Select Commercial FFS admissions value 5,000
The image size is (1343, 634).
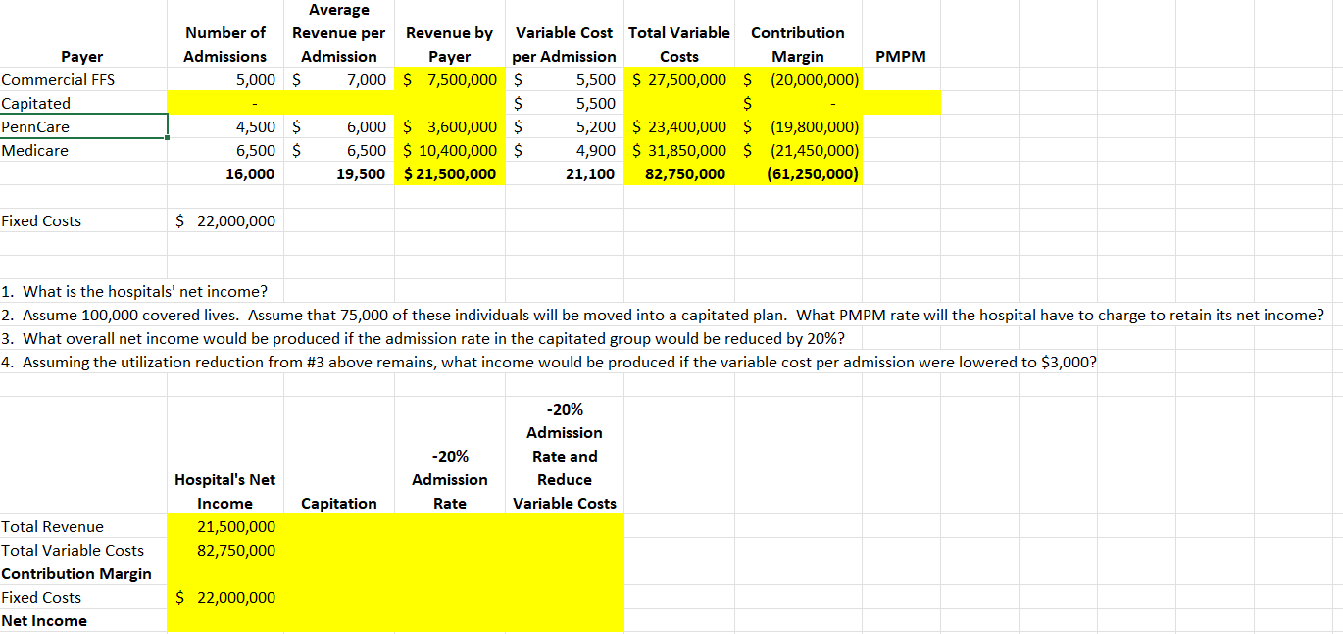coord(224,79)
